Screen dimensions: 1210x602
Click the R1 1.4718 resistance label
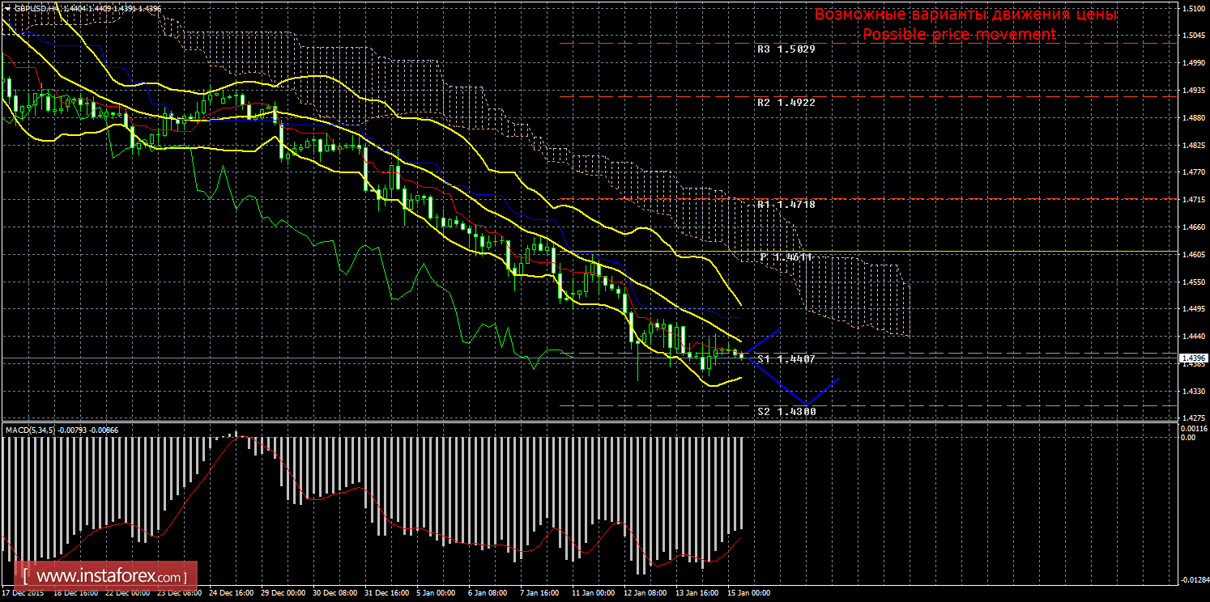(786, 205)
